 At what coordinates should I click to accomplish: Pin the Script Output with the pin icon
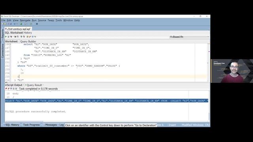(6, 88)
